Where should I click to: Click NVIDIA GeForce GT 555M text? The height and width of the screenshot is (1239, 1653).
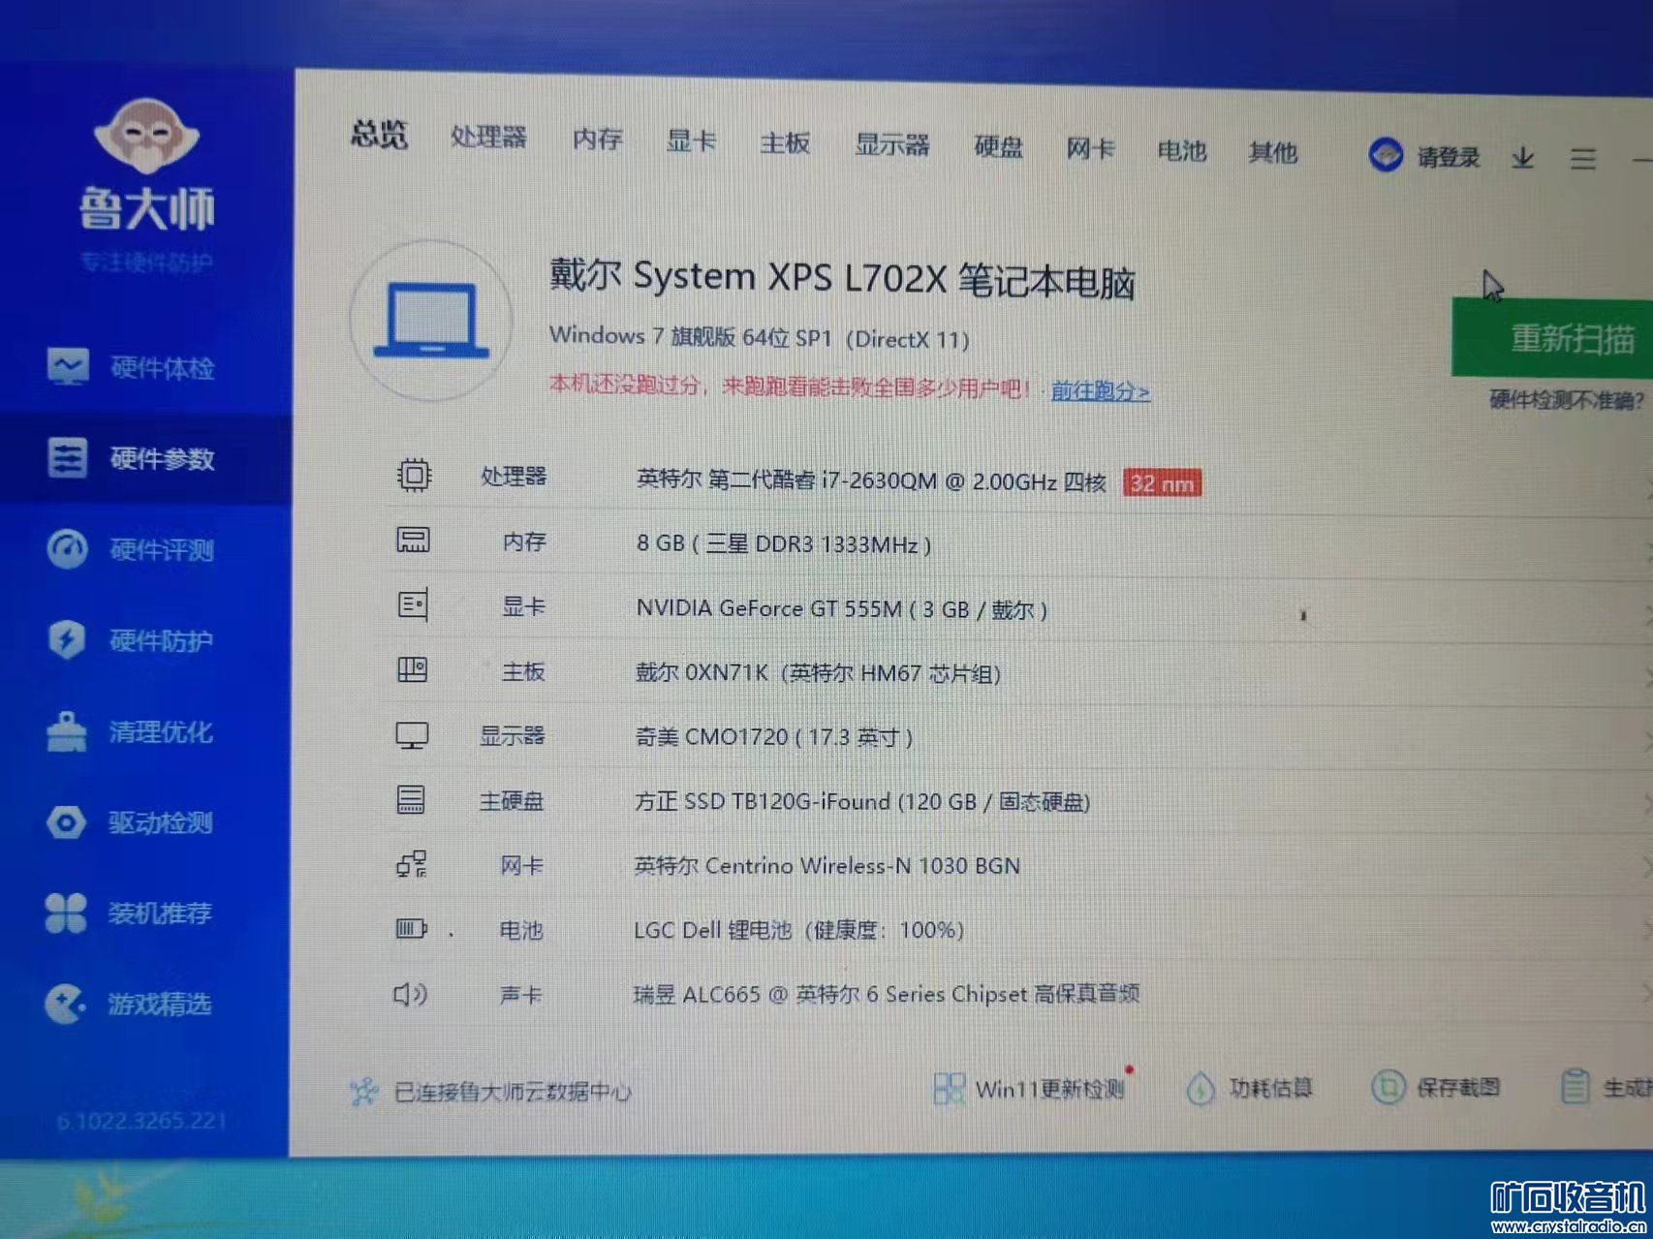tap(841, 608)
